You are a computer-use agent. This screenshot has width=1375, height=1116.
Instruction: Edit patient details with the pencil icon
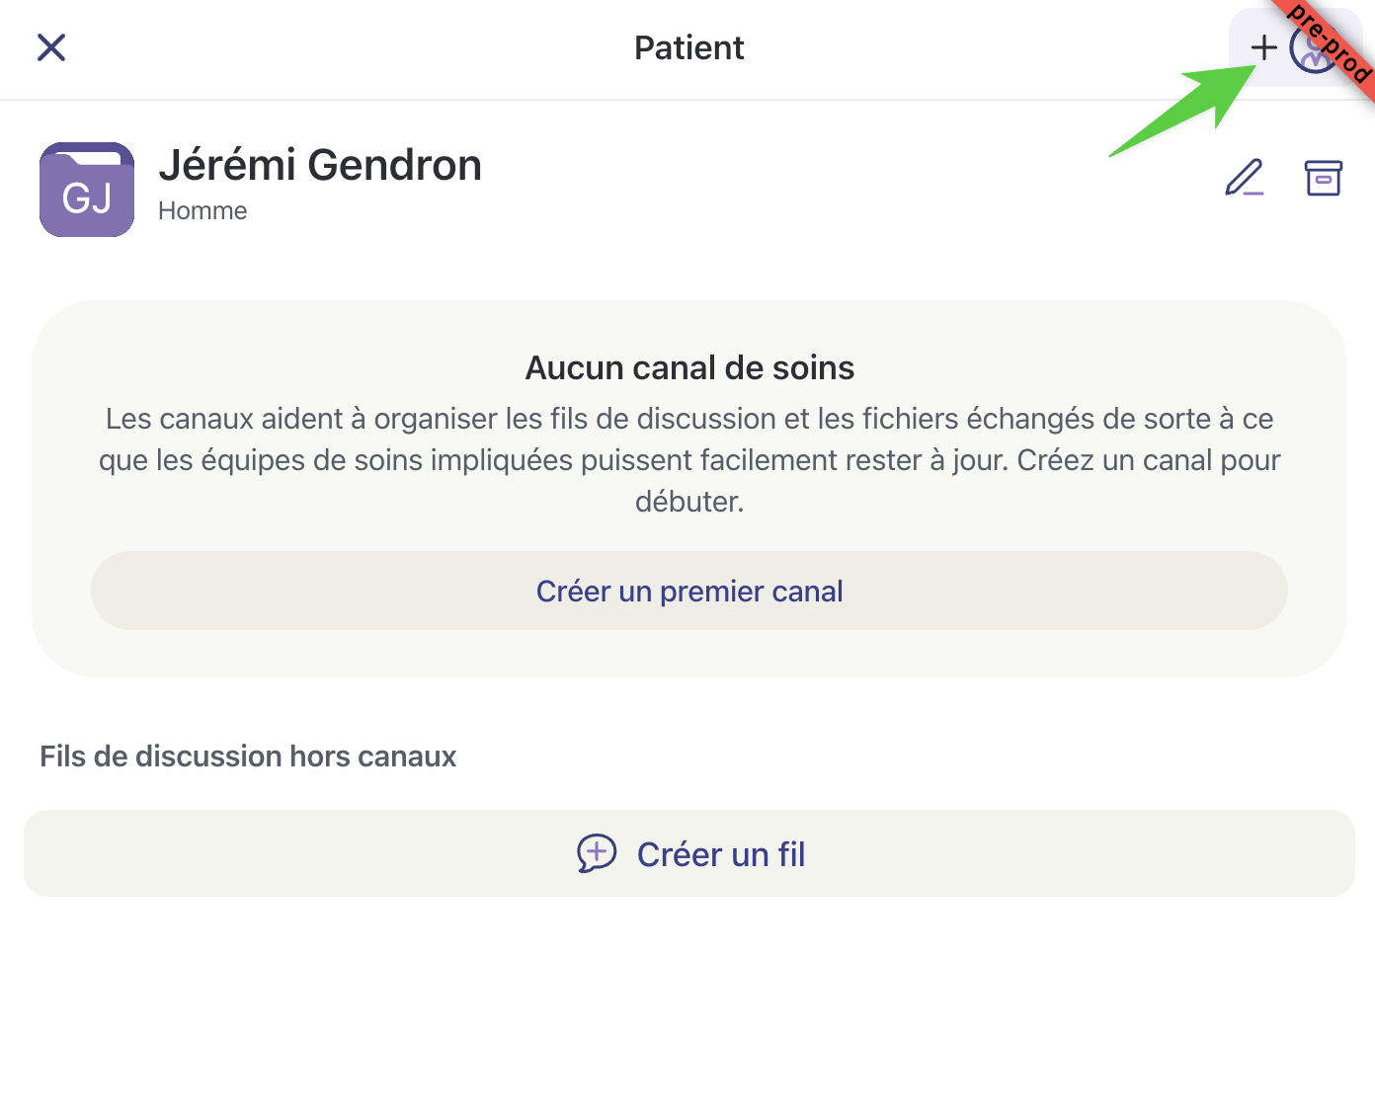pyautogui.click(x=1244, y=178)
